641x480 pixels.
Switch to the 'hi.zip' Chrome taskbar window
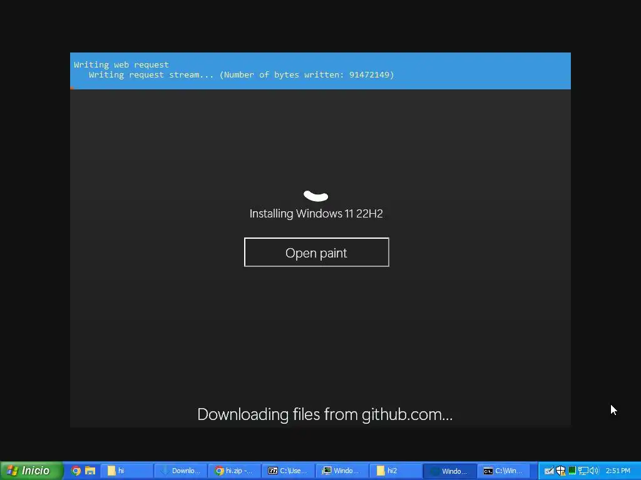coord(235,471)
